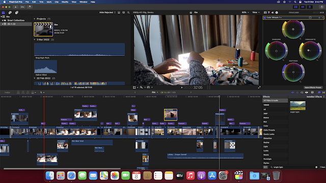The height and width of the screenshot is (183, 326).
Task: Collapse the 22 Feb 2022 group
Action: (x=35, y=78)
